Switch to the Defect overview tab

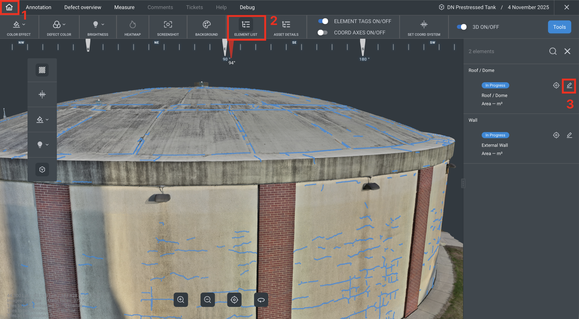pos(83,7)
